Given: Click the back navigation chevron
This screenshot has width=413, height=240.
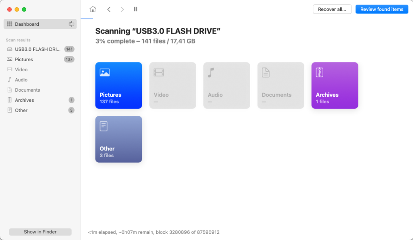Looking at the screenshot, I should click(x=109, y=9).
